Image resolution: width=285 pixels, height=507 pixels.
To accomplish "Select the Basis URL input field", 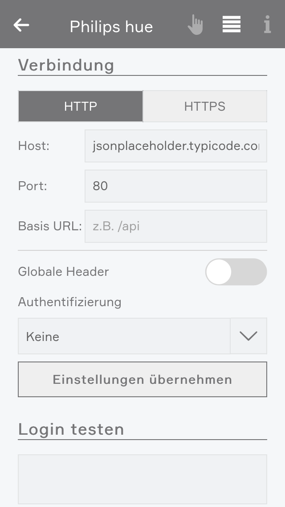I will [176, 226].
